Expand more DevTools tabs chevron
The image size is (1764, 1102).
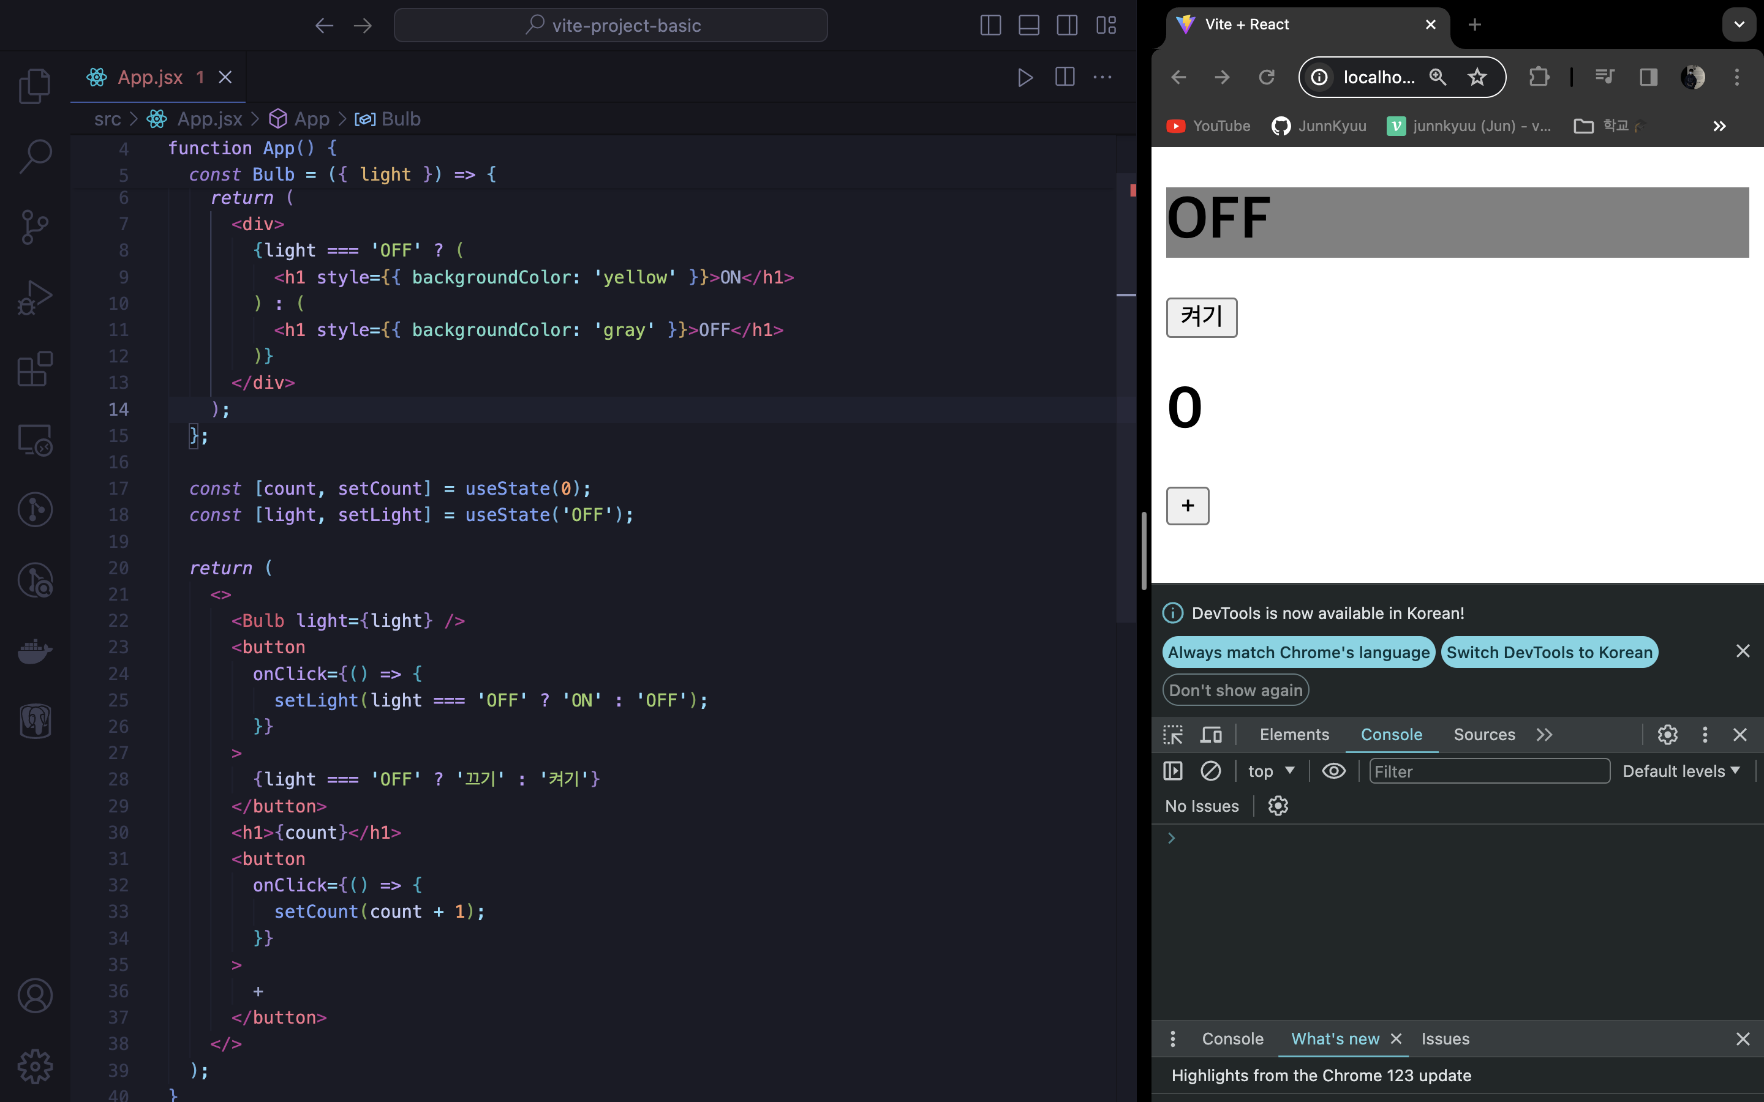click(x=1544, y=735)
